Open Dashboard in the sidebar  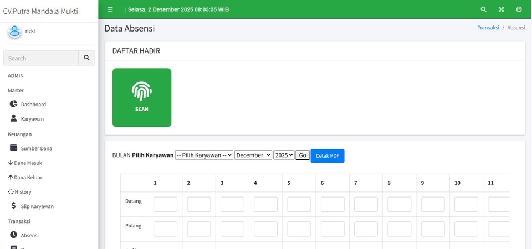[33, 105]
